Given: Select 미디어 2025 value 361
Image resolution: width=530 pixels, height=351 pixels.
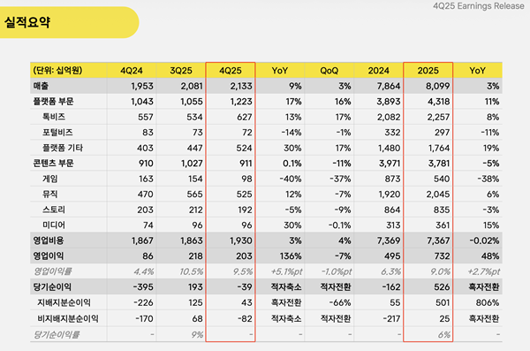Looking at the screenshot, I should pos(443,225).
